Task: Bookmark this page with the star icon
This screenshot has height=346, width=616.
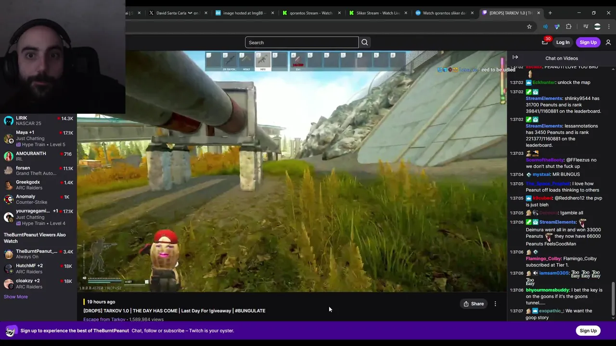Action: (x=529, y=26)
